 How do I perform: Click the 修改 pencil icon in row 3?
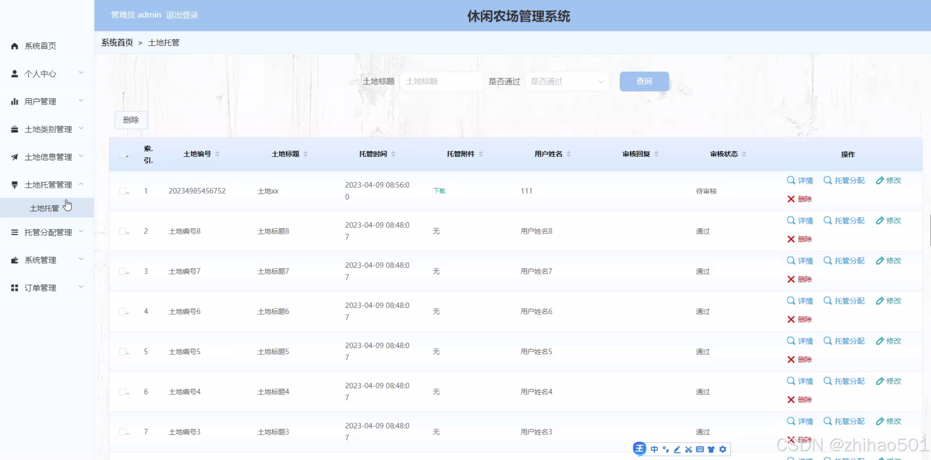(x=880, y=261)
